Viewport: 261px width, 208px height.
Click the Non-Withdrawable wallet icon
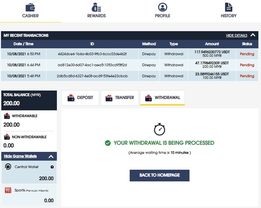(7, 137)
